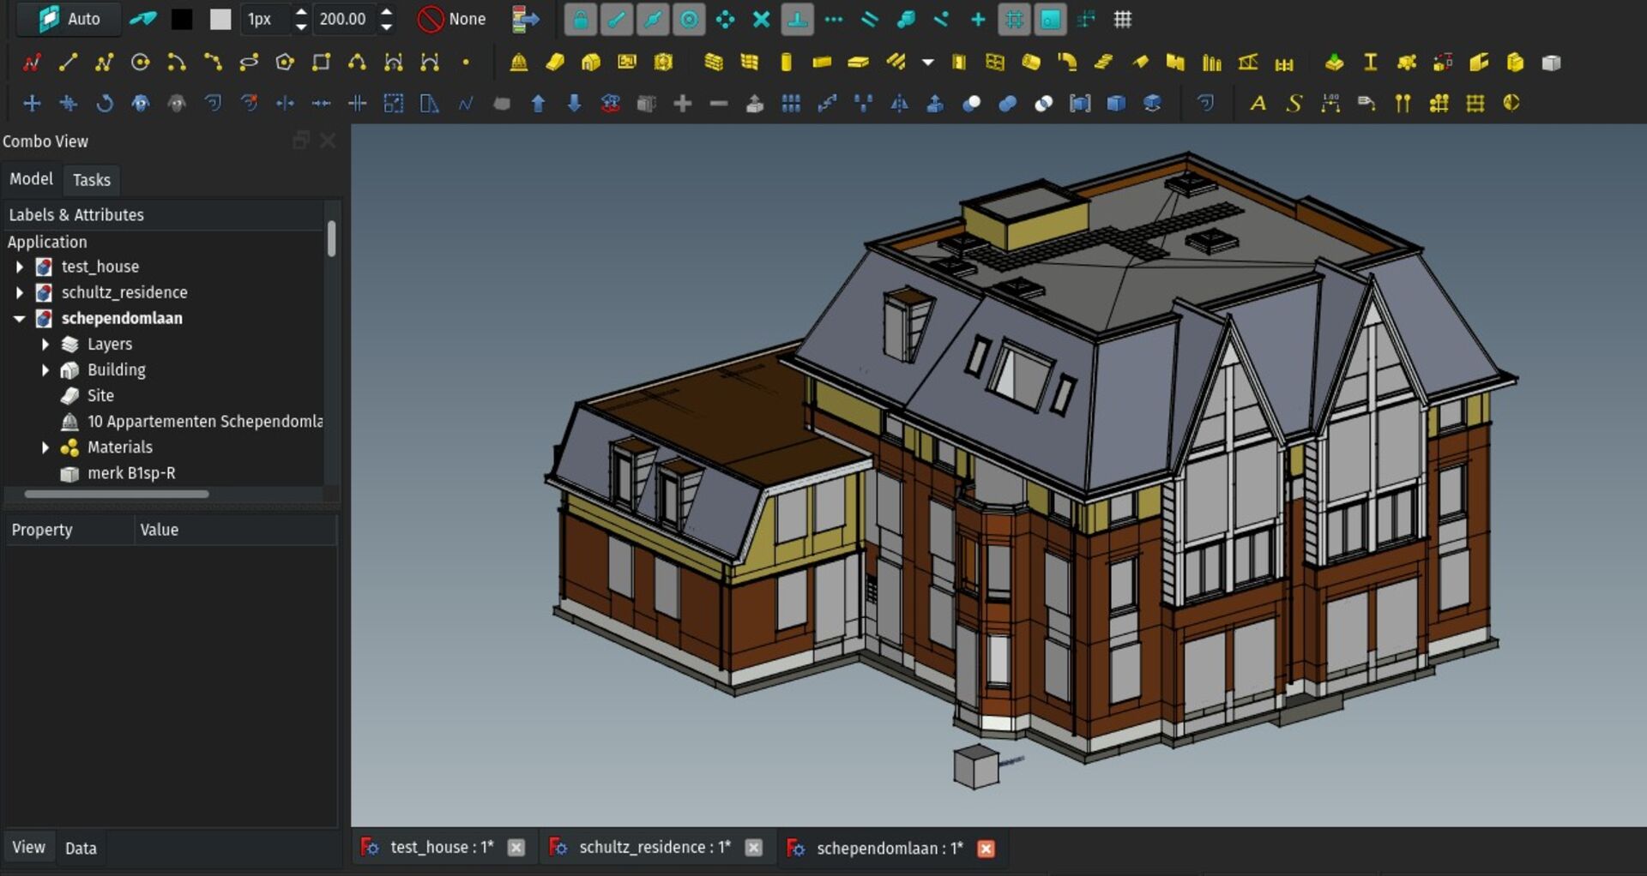The width and height of the screenshot is (1647, 876).
Task: Toggle the snap lock
Action: pyautogui.click(x=581, y=19)
